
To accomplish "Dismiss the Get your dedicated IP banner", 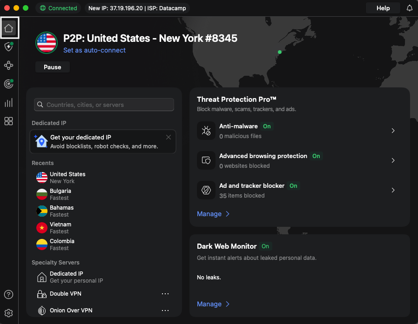I will 169,137.
